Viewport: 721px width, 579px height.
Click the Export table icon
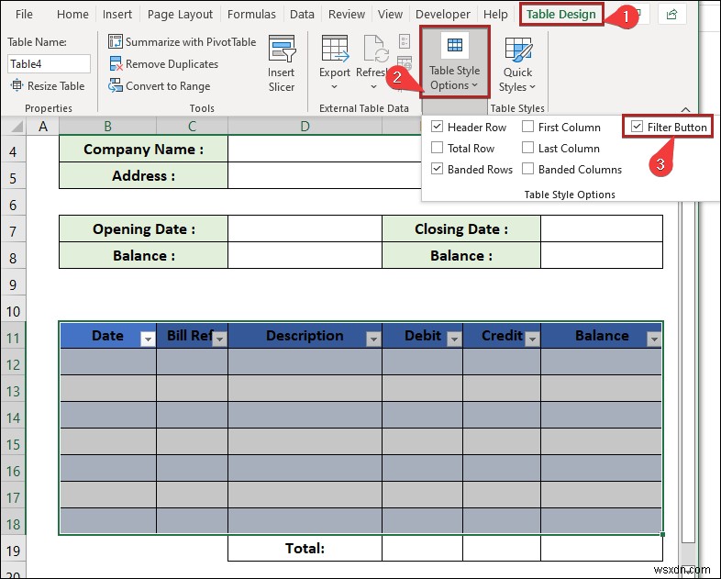334,49
